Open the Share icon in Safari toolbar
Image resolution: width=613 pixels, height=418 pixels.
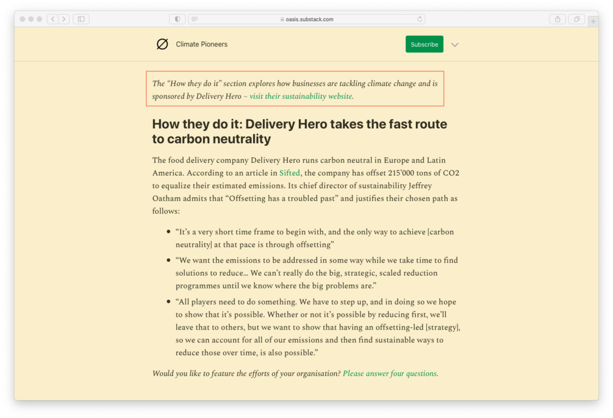tap(557, 19)
